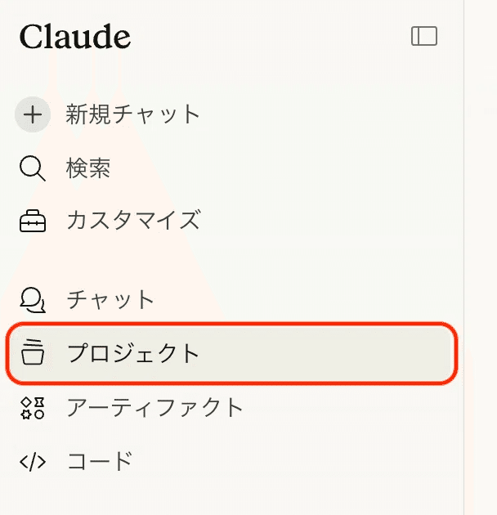
Task: Click the magnifying glass search icon
Action: tap(32, 169)
